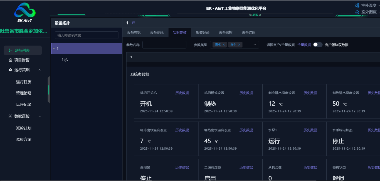Switch to the 设备能耗 tab
The image size is (380, 181).
pos(157,32)
